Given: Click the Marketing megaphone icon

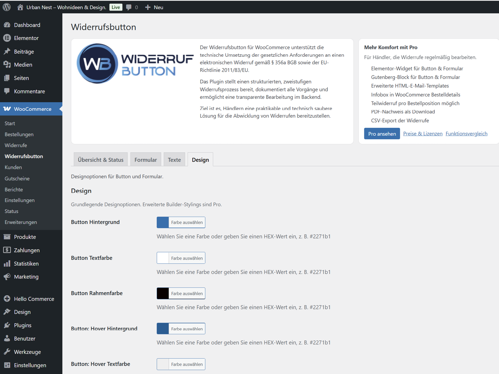Looking at the screenshot, I should (7, 277).
